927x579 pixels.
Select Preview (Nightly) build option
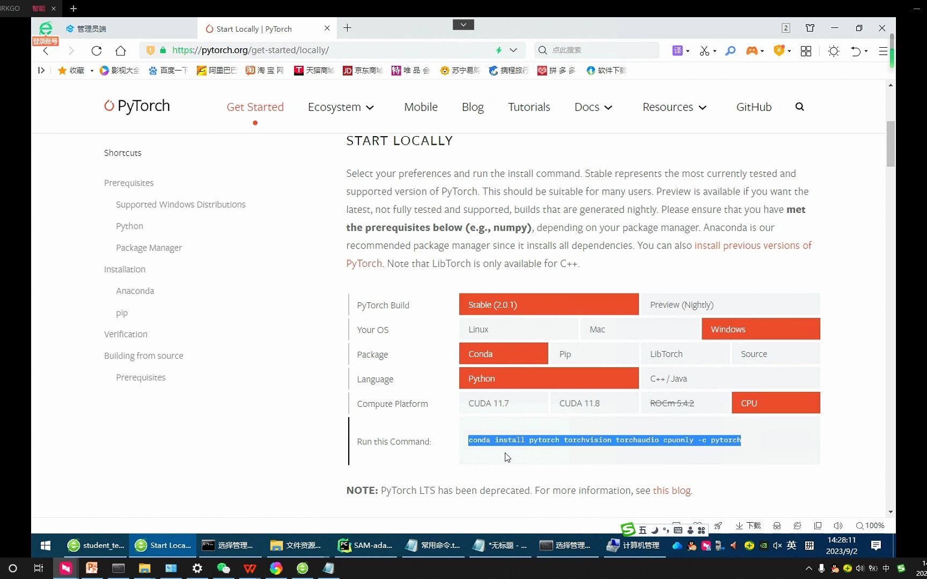pyautogui.click(x=730, y=305)
